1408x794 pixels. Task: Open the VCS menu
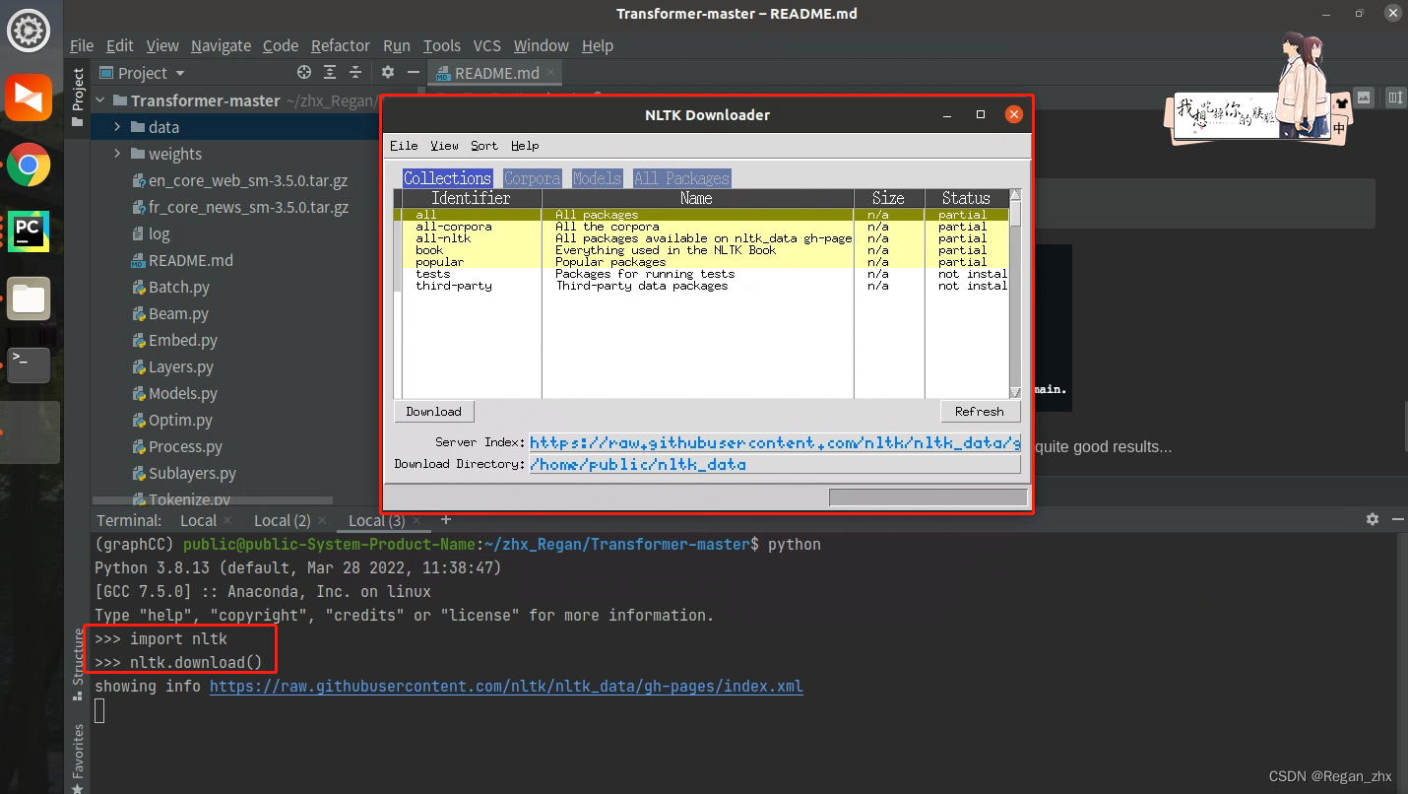pos(486,45)
